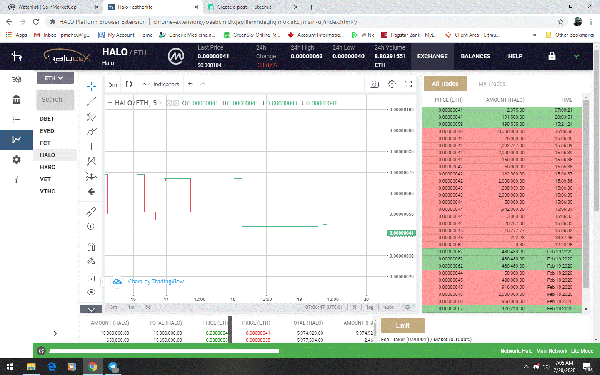Open Telegram from the taskbar
The height and width of the screenshot is (375, 600).
tap(113, 367)
